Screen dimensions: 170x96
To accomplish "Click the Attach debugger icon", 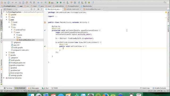I will 67,2.
